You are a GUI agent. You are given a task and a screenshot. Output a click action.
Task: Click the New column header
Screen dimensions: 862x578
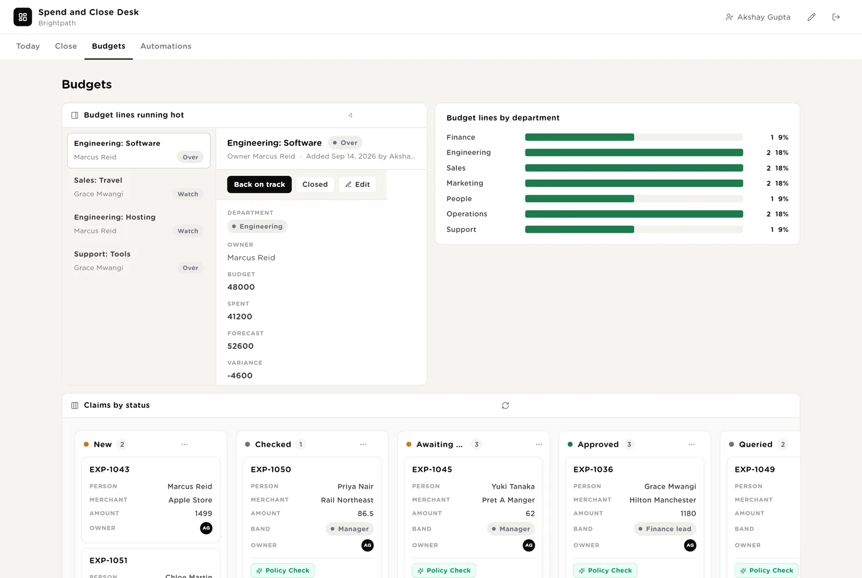[x=151, y=445]
